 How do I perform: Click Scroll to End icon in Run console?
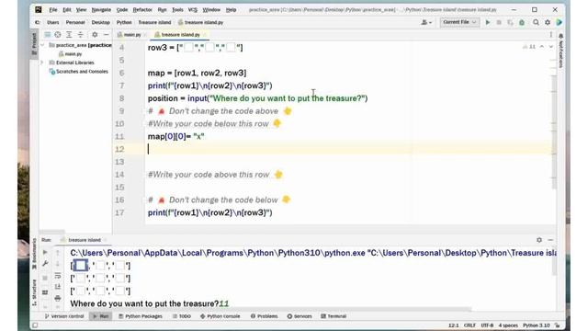tap(58, 287)
